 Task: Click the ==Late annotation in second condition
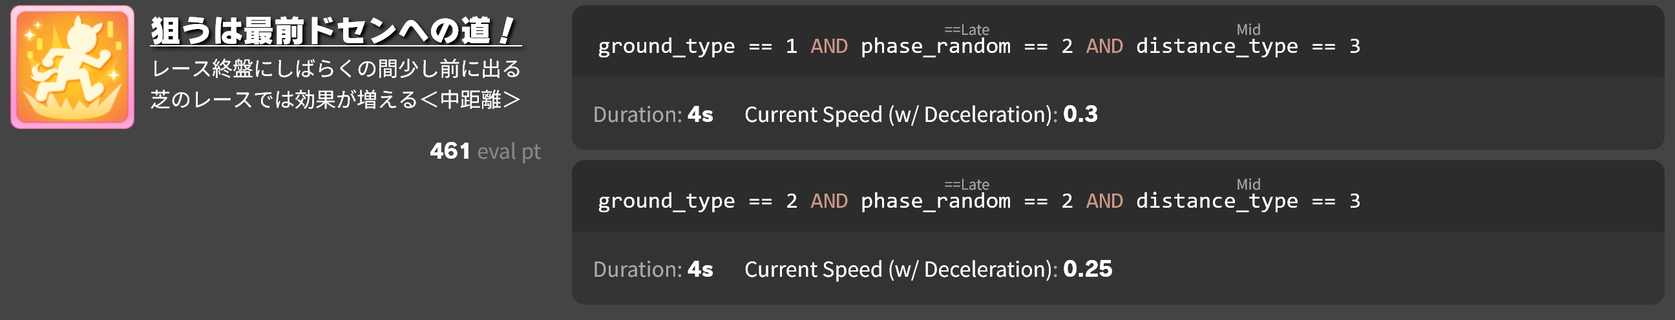click(966, 185)
